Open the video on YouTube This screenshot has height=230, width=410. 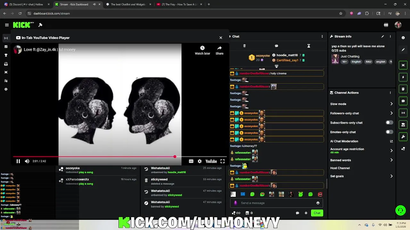[211, 161]
